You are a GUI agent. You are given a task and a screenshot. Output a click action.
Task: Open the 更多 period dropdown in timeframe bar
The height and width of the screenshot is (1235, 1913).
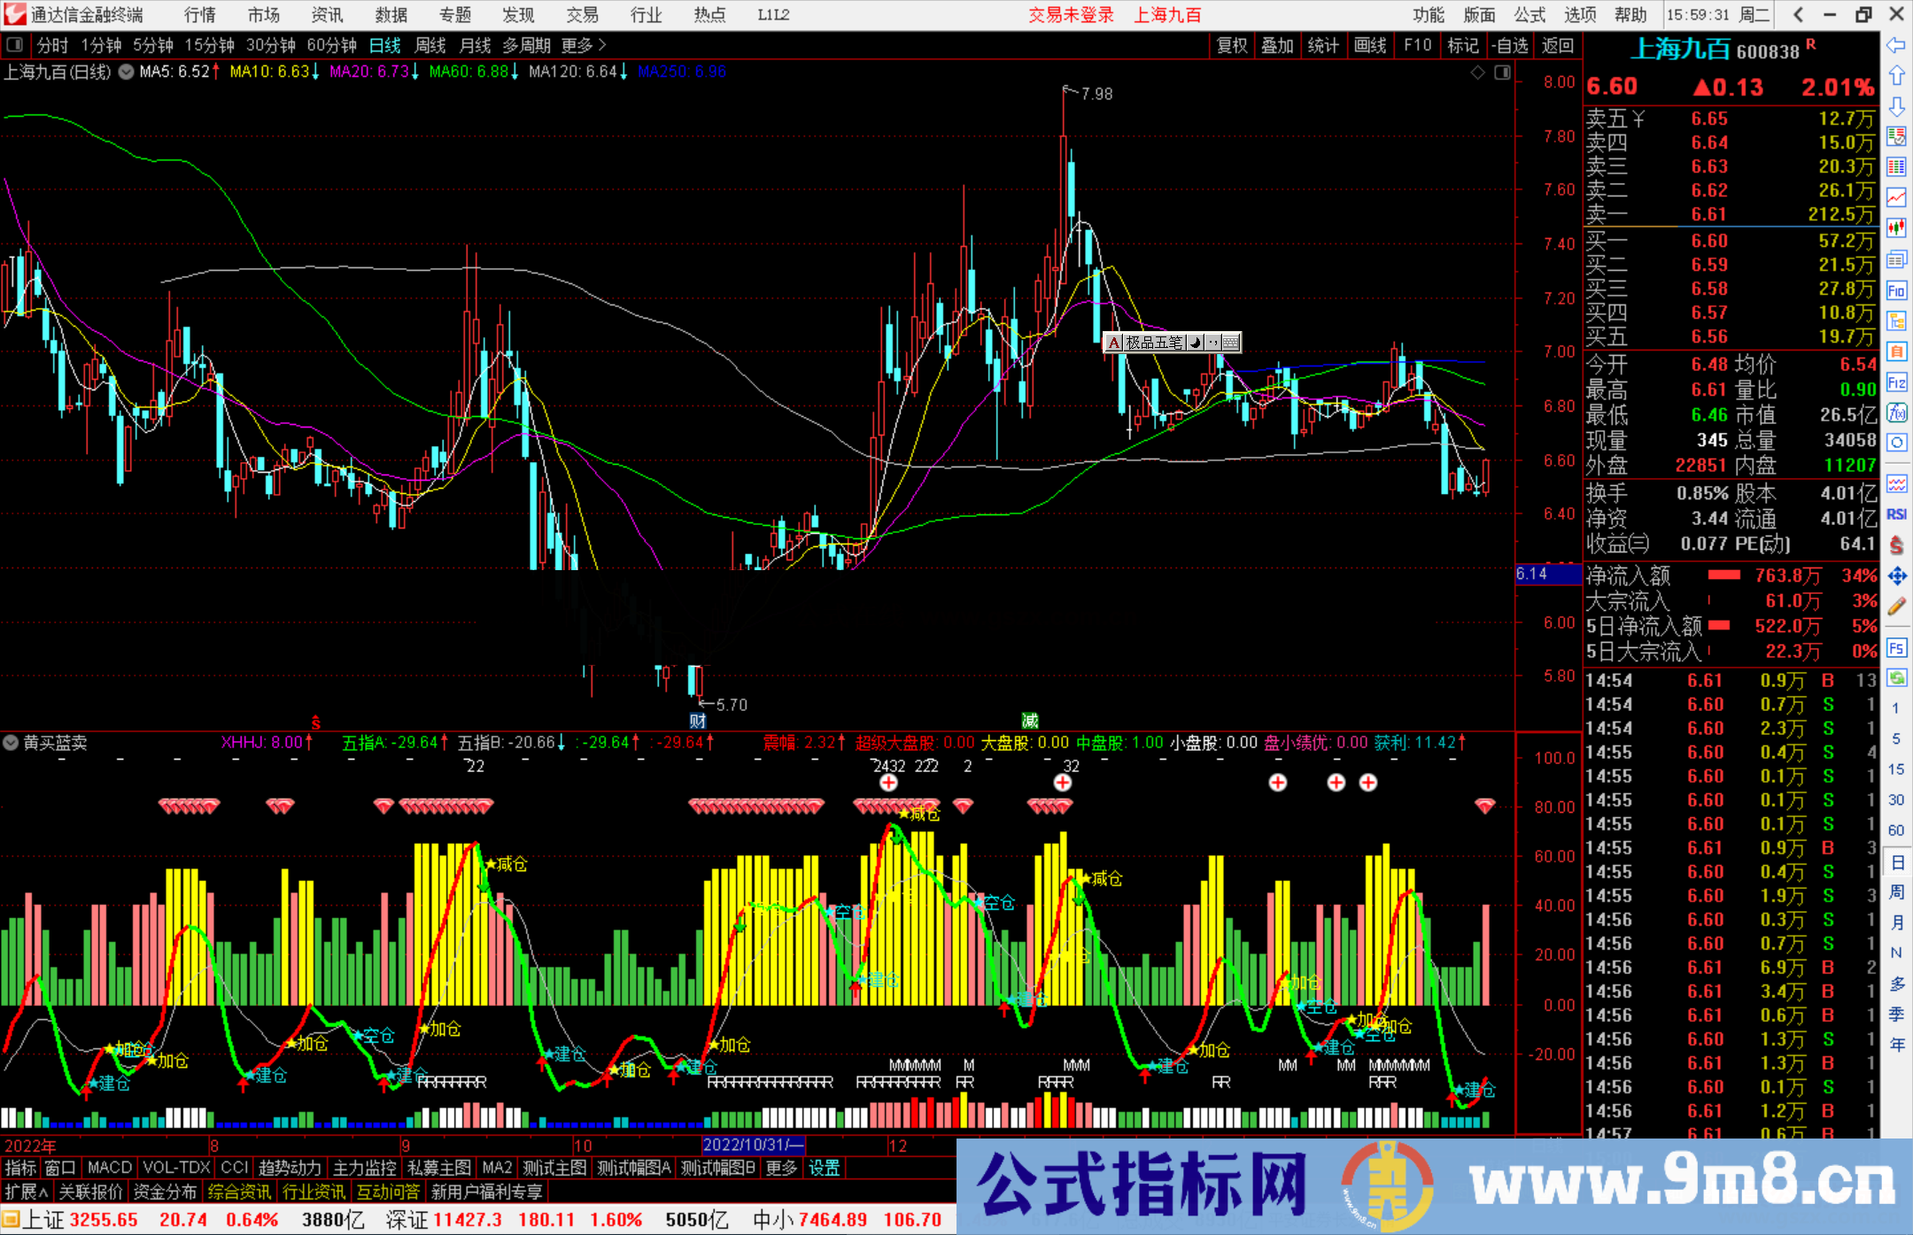[x=577, y=45]
